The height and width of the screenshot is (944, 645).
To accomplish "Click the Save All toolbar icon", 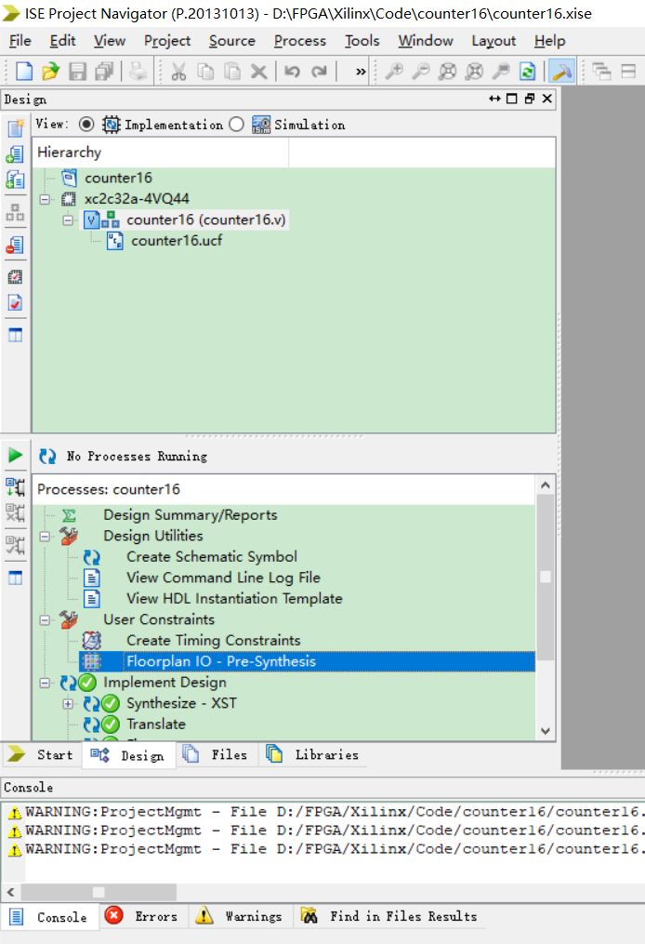I will click(x=104, y=71).
